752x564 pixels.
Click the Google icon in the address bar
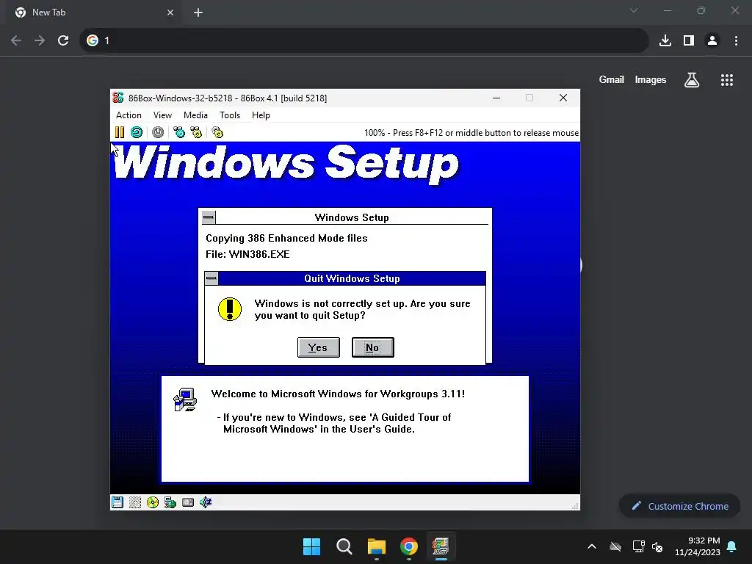coord(93,40)
